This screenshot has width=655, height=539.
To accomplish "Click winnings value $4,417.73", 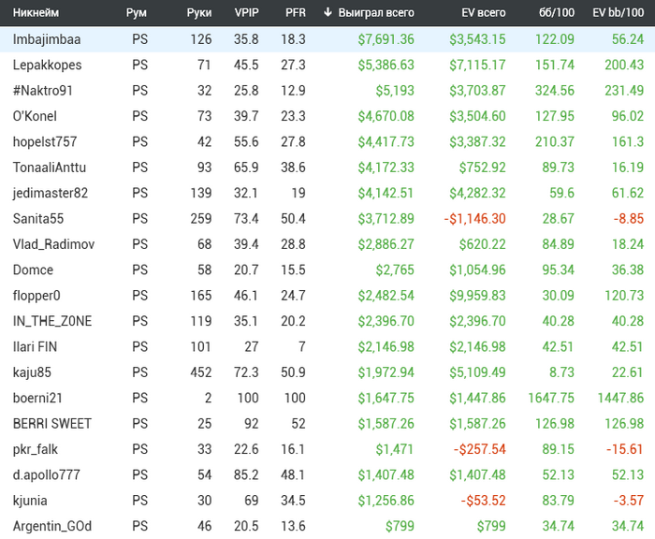I will pyautogui.click(x=386, y=141).
